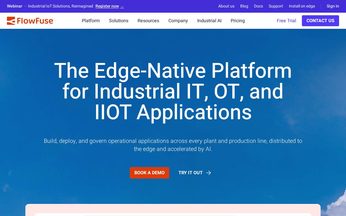Open About us page
The image size is (346, 216).
point(226,6)
